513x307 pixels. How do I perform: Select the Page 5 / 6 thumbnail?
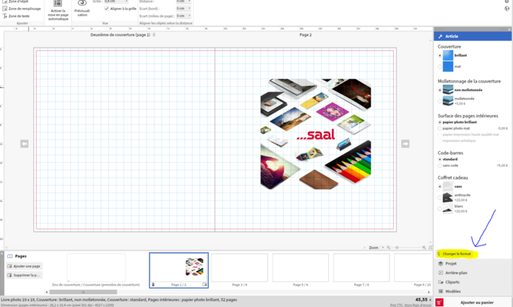pyautogui.click(x=300, y=267)
